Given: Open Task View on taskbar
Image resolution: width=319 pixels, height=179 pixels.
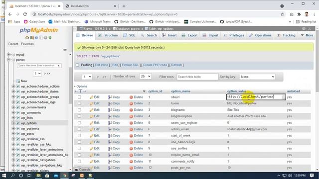Looking at the screenshot, I should [29, 176].
